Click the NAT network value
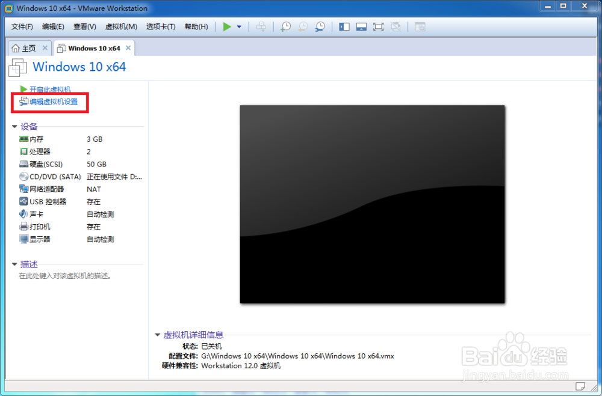Image resolution: width=602 pixels, height=396 pixels. pos(94,189)
